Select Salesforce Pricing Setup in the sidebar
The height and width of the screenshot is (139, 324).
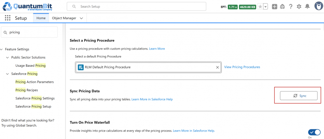[x=33, y=107]
